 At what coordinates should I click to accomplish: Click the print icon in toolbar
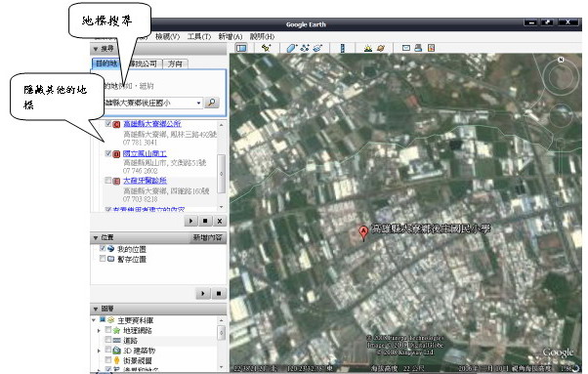pyautogui.click(x=418, y=48)
